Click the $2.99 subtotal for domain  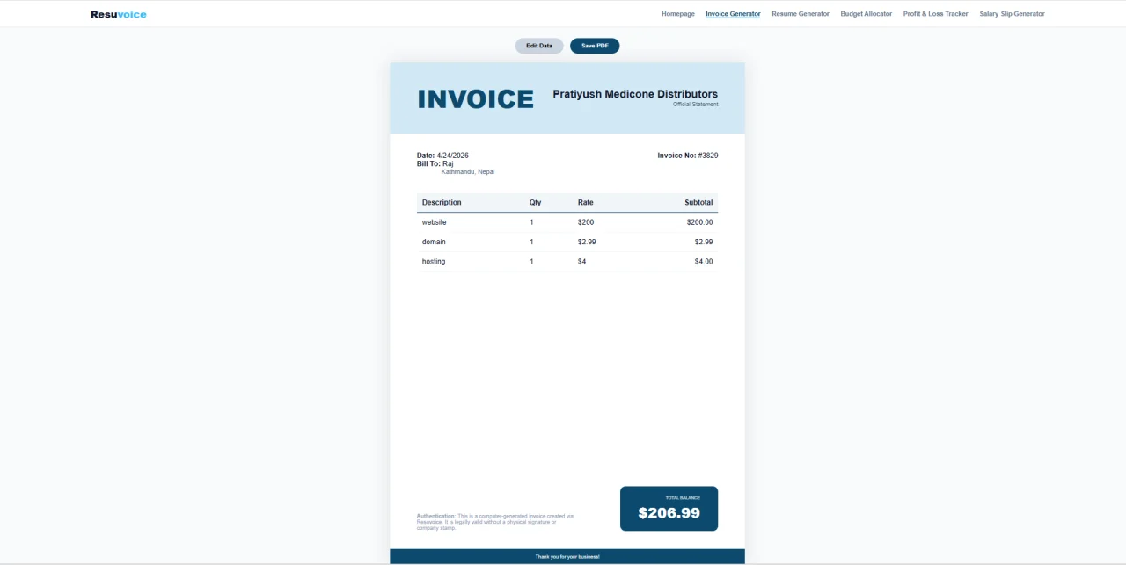click(704, 242)
